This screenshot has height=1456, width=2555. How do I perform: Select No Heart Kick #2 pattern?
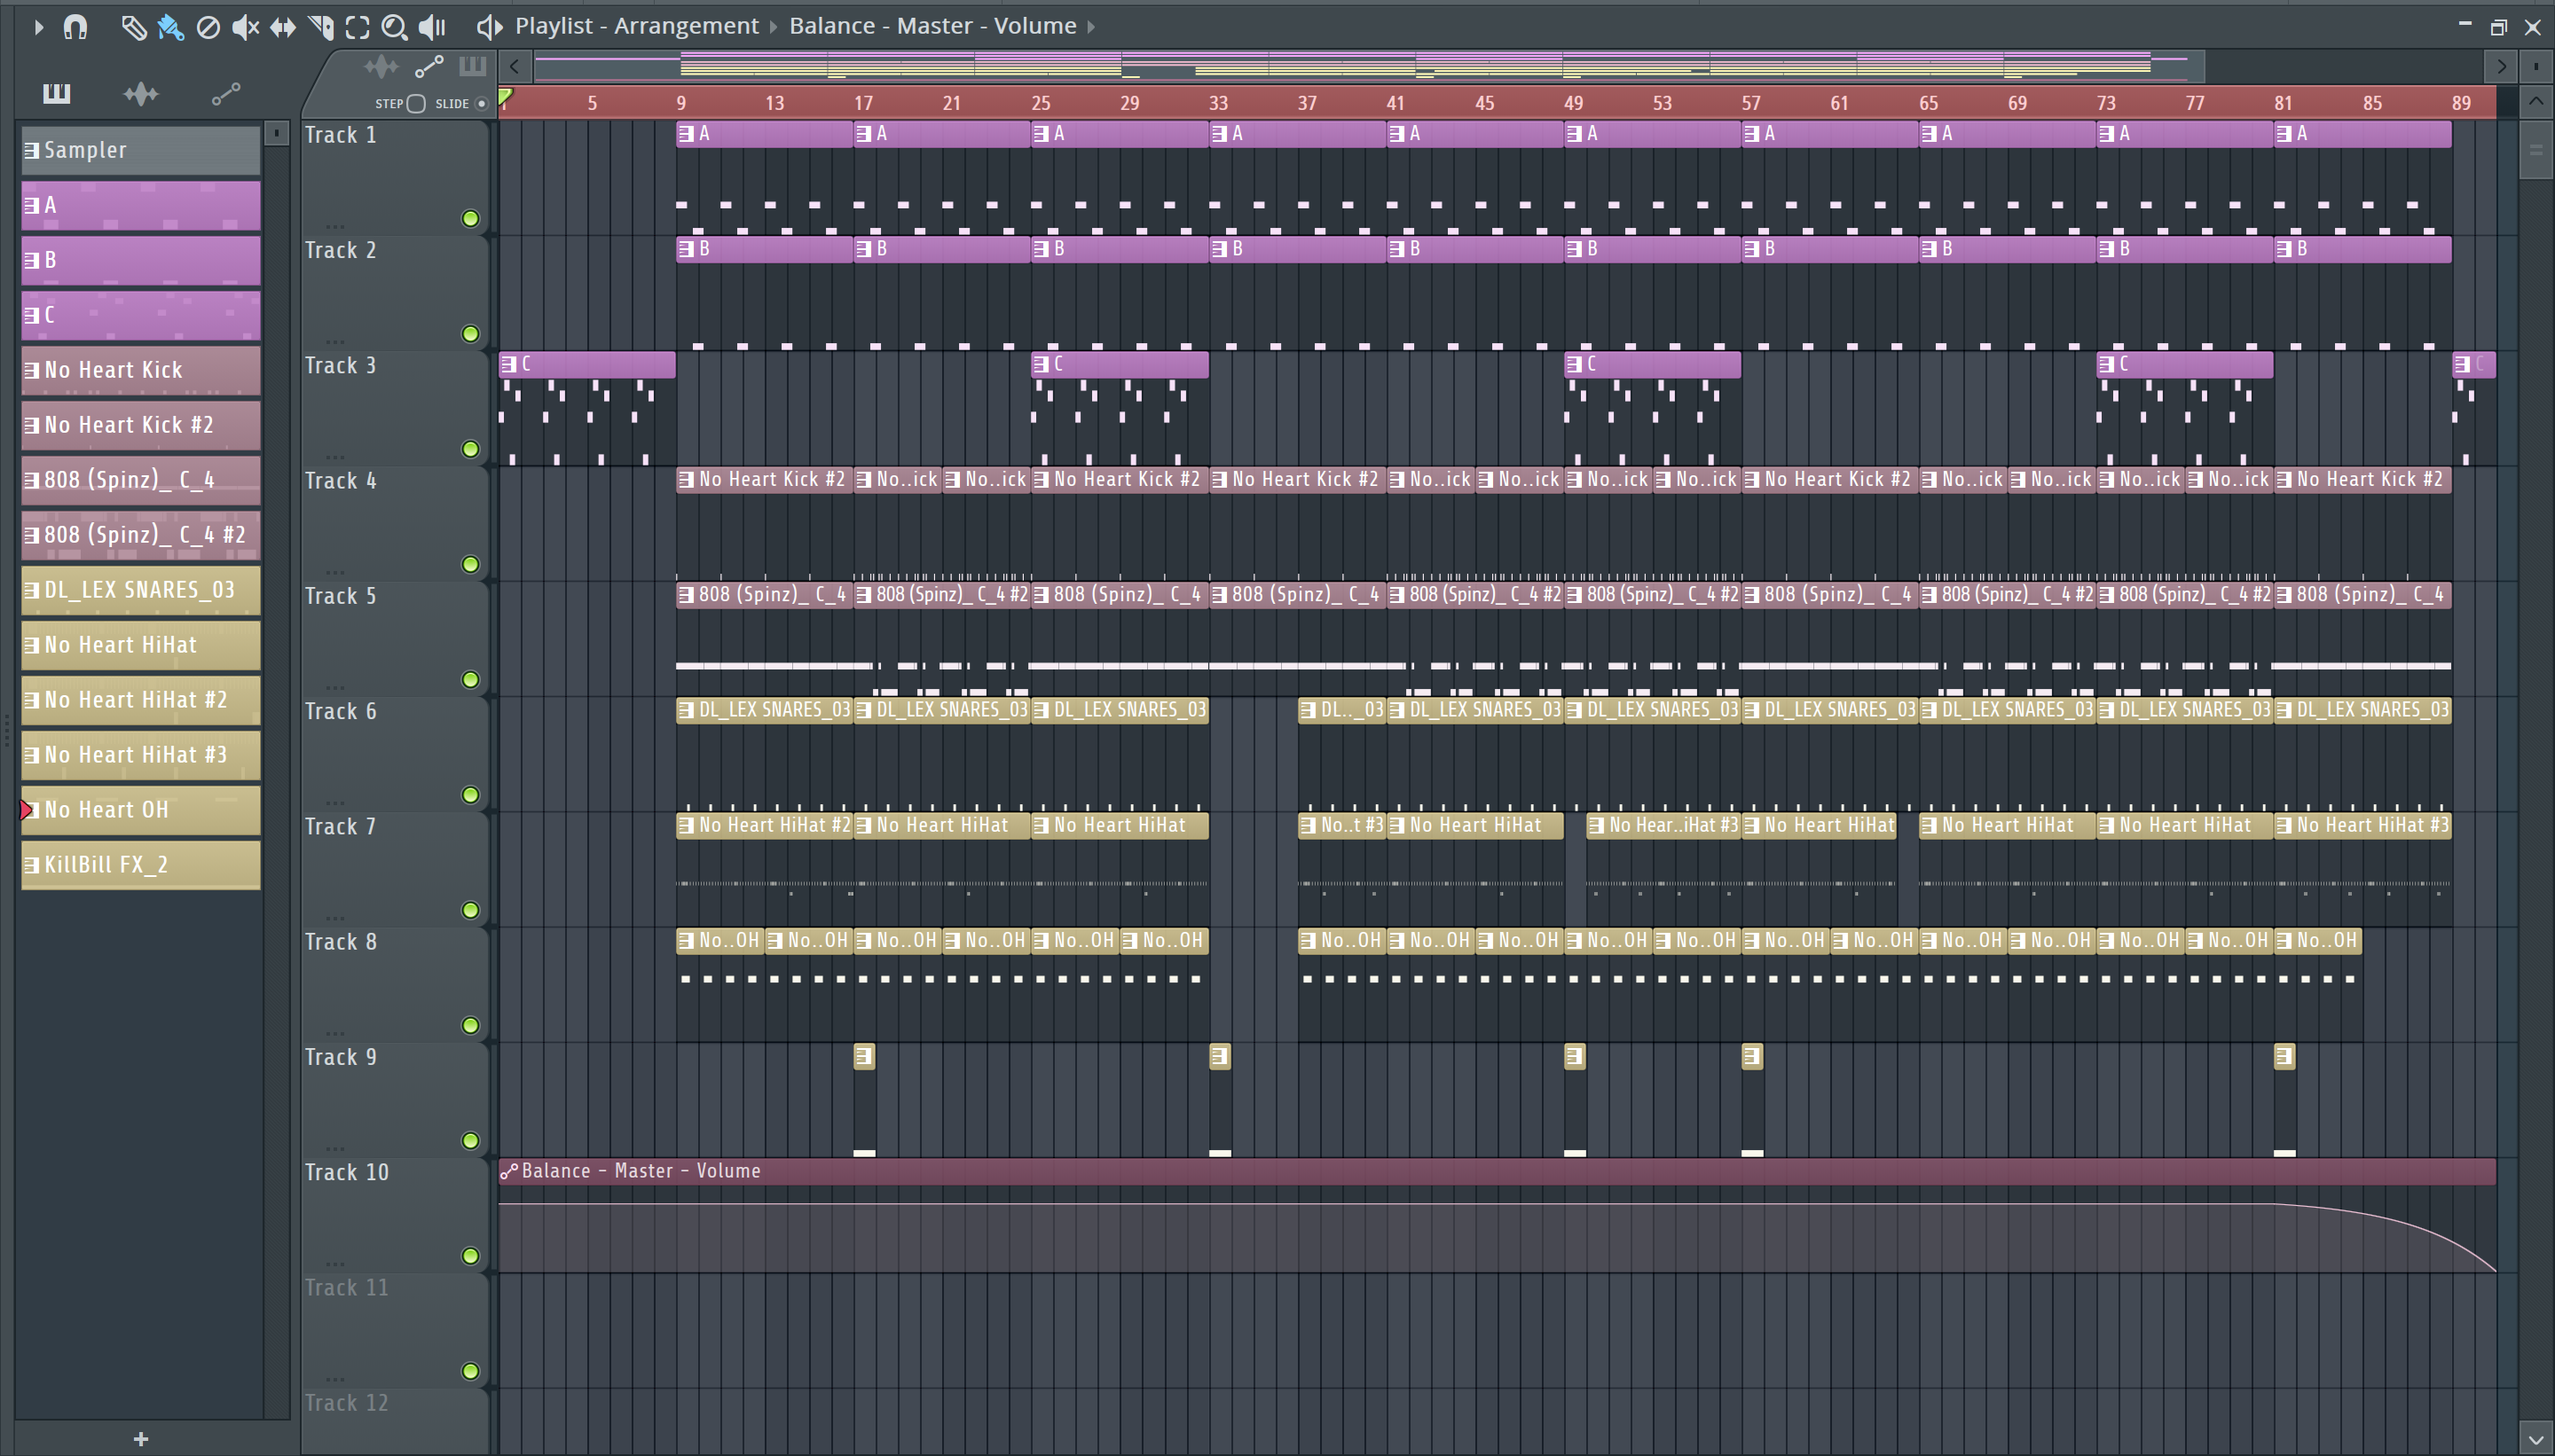(x=141, y=425)
